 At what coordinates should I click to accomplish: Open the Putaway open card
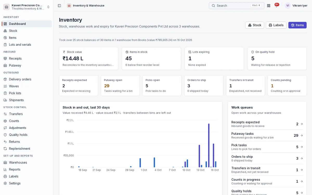[120, 86]
